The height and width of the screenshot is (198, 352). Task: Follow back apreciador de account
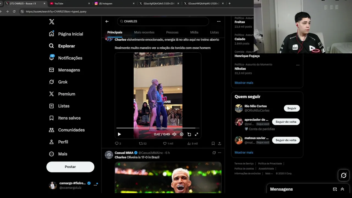coord(286,122)
